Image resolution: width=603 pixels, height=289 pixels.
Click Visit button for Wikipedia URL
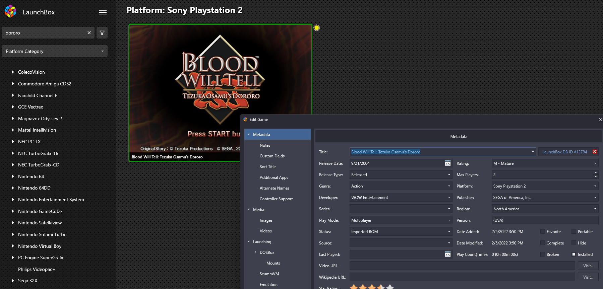pos(588,277)
